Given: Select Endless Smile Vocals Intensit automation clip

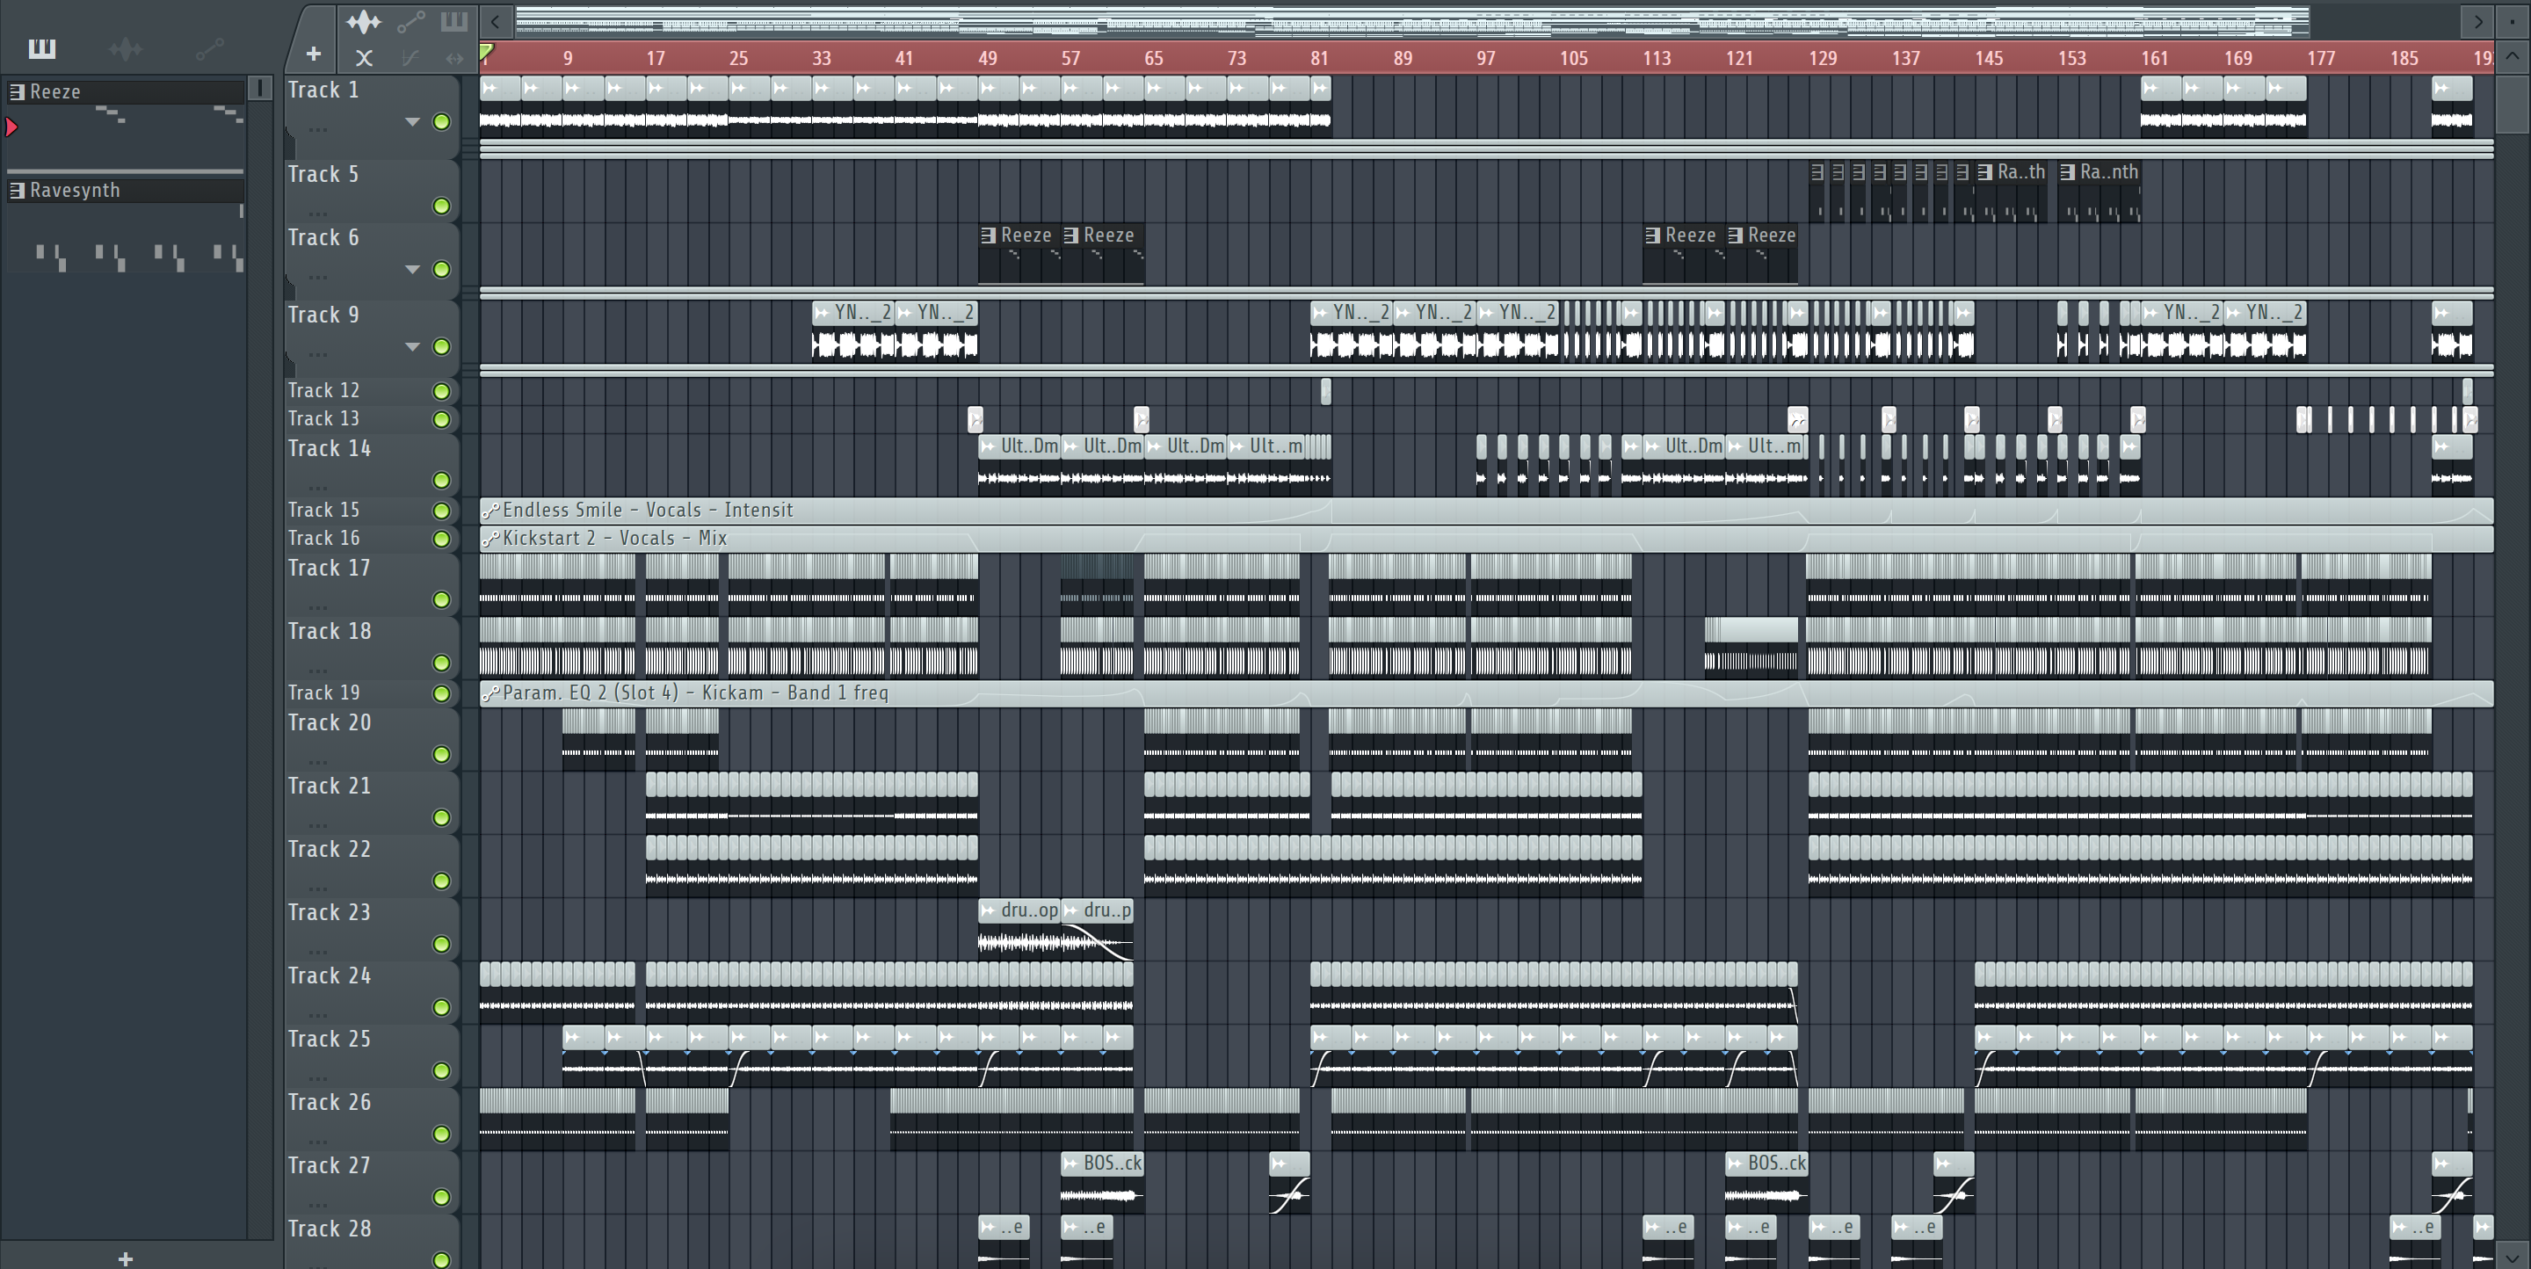Looking at the screenshot, I should pyautogui.click(x=1487, y=510).
